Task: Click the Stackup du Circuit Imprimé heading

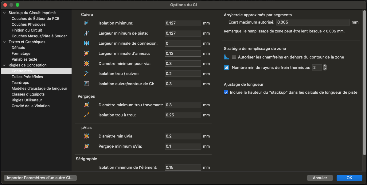Action: [x=32, y=13]
